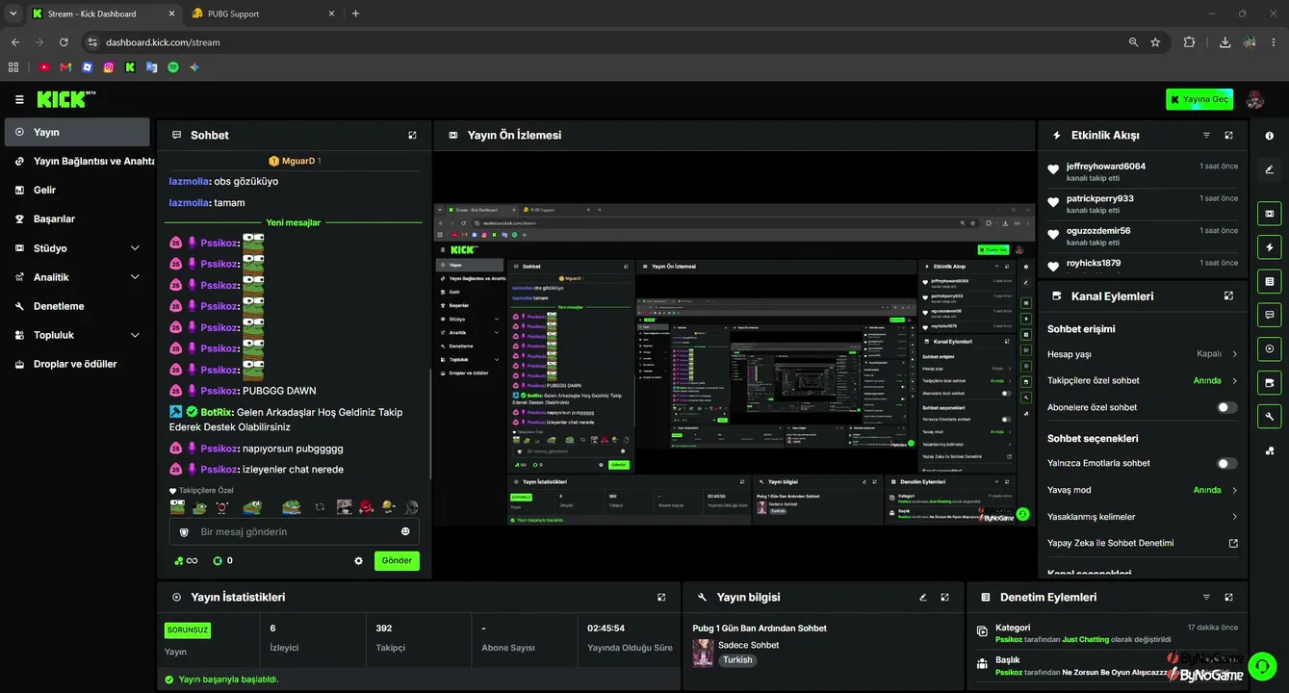The image size is (1289, 693).
Task: Expand the Stüdyo sidebar section
Action: 135,248
